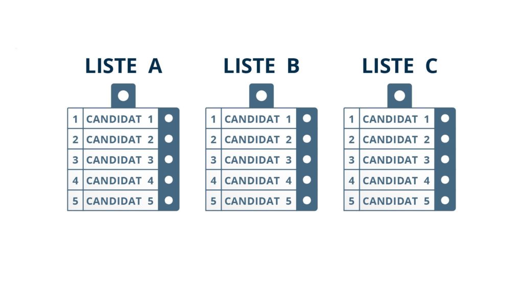
Task: Select the list vote circle above Liste B
Action: (261, 95)
